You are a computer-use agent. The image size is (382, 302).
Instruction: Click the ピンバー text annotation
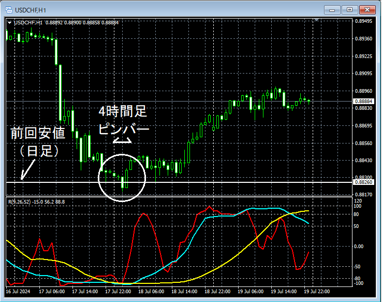pos(124,128)
